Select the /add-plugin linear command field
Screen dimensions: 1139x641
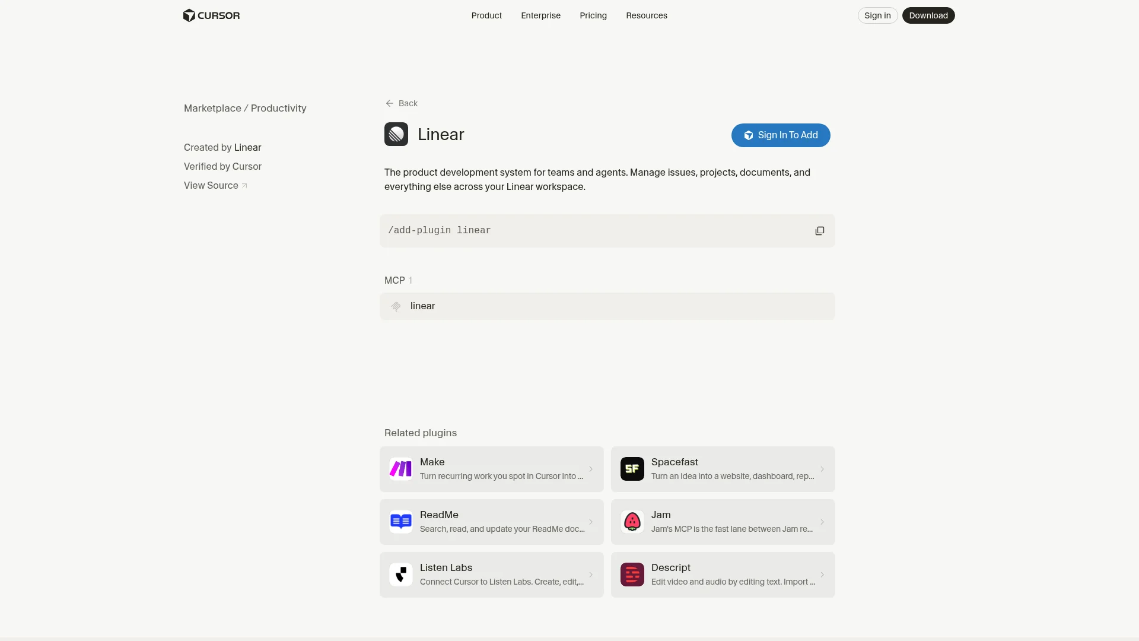(607, 231)
